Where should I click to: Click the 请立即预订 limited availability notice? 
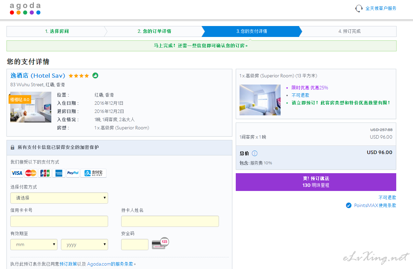(341, 103)
